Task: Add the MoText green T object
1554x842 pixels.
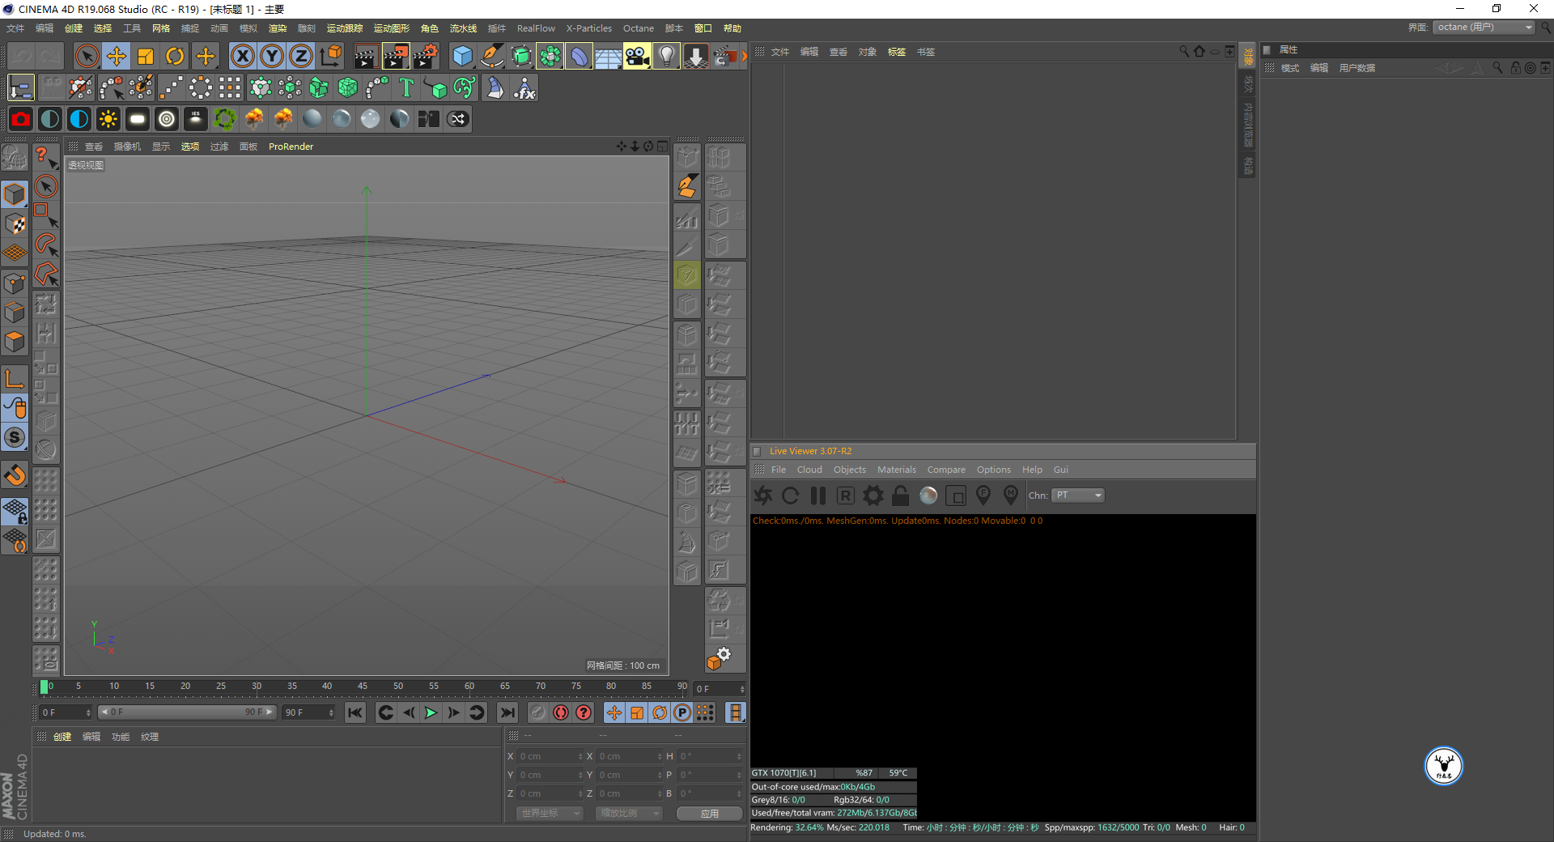Action: click(406, 87)
